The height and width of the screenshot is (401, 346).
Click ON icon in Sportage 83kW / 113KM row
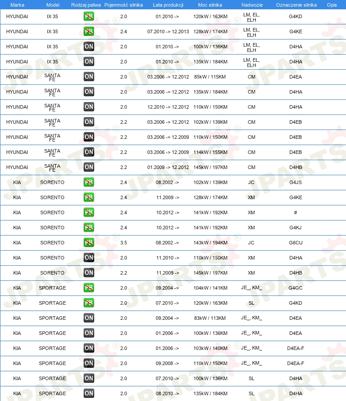point(89,318)
